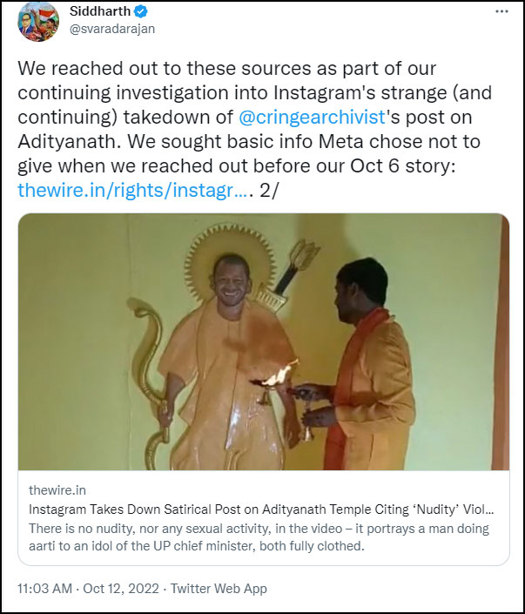Follow the thewire.in/rights/instagr… link
The image size is (525, 614).
click(133, 191)
